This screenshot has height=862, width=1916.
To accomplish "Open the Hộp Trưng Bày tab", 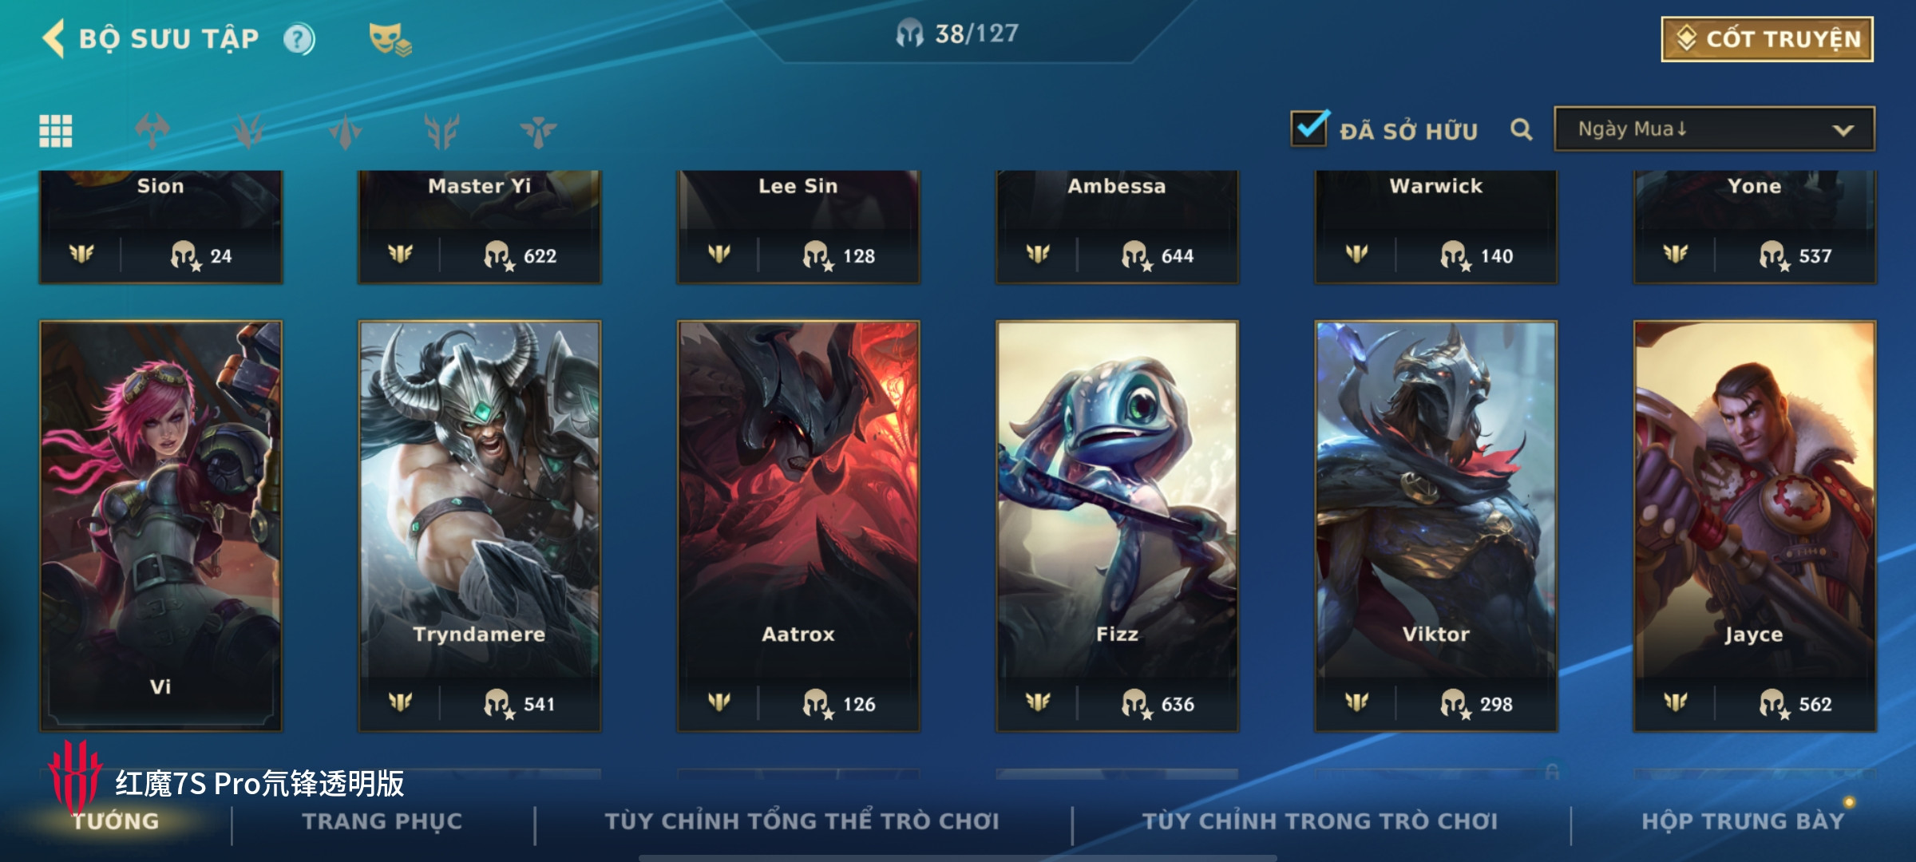I will coord(1744,821).
